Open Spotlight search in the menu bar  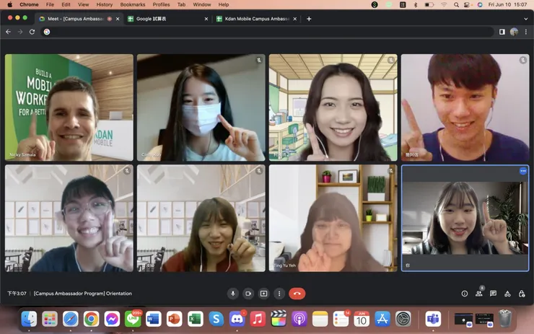coord(456,4)
